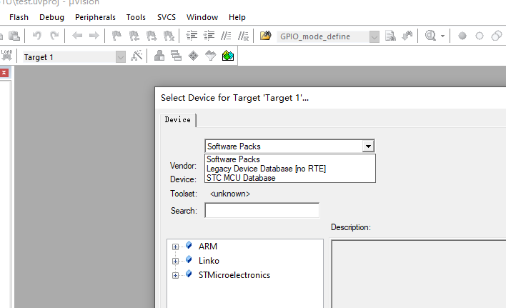Open the GPIO_mode_define search dropdown
The width and height of the screenshot is (506, 308).
(374, 36)
